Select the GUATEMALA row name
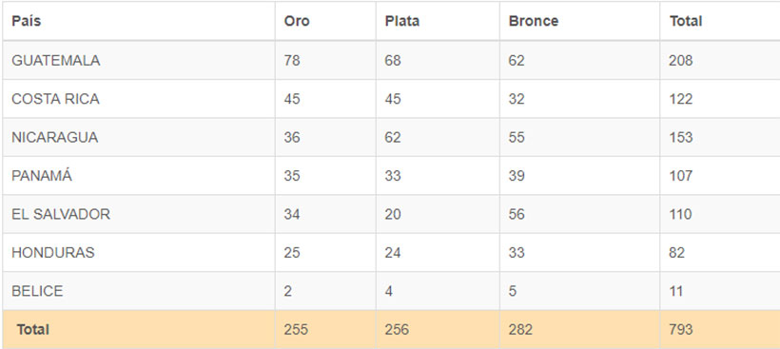This screenshot has width=780, height=349. (x=56, y=60)
